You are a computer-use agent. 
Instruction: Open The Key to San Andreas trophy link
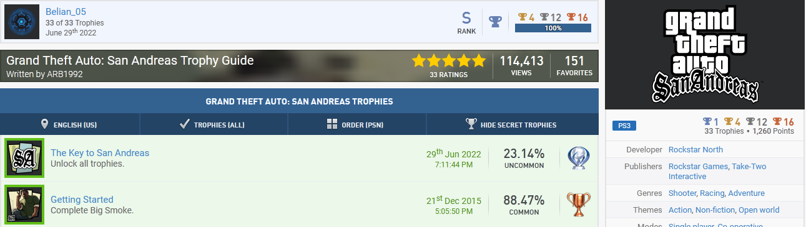point(100,152)
